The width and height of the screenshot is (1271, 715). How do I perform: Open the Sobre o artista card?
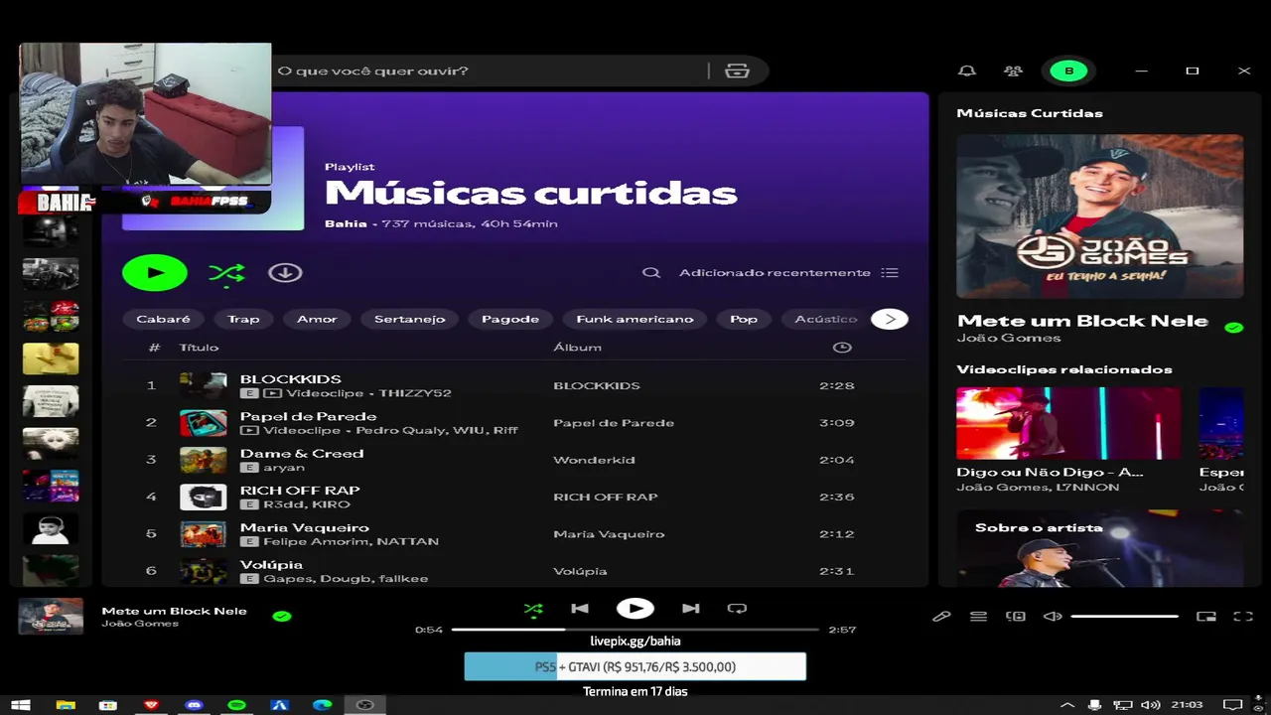[1099, 548]
